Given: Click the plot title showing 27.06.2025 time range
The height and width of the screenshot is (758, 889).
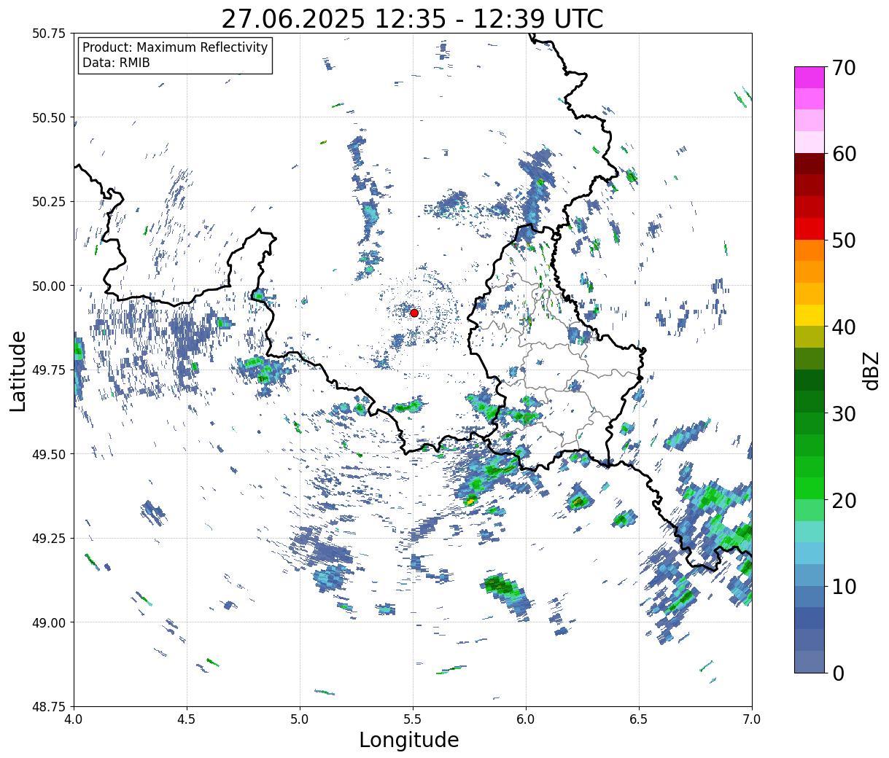Looking at the screenshot, I should click(x=412, y=18).
